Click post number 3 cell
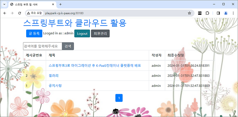Screen dimensions: 238x117 [35, 65]
